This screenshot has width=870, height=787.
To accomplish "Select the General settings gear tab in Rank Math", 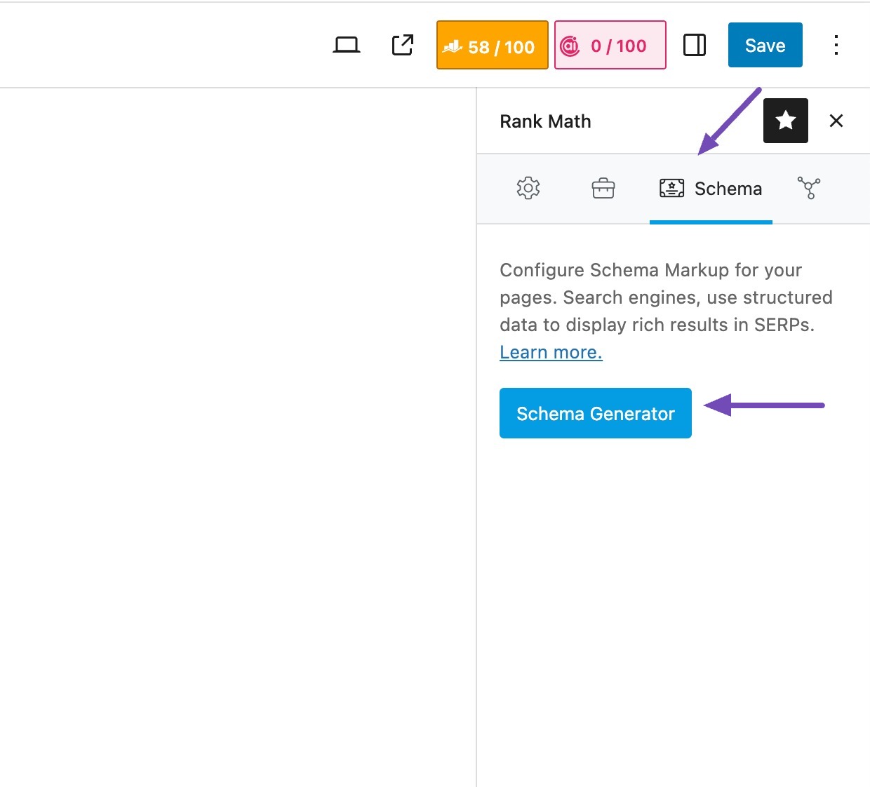I will point(528,188).
